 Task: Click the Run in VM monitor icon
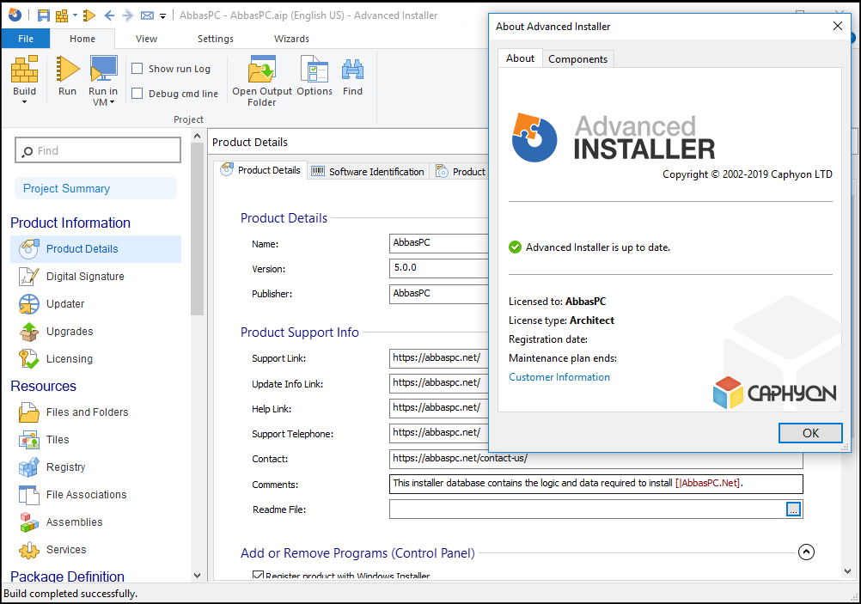103,70
